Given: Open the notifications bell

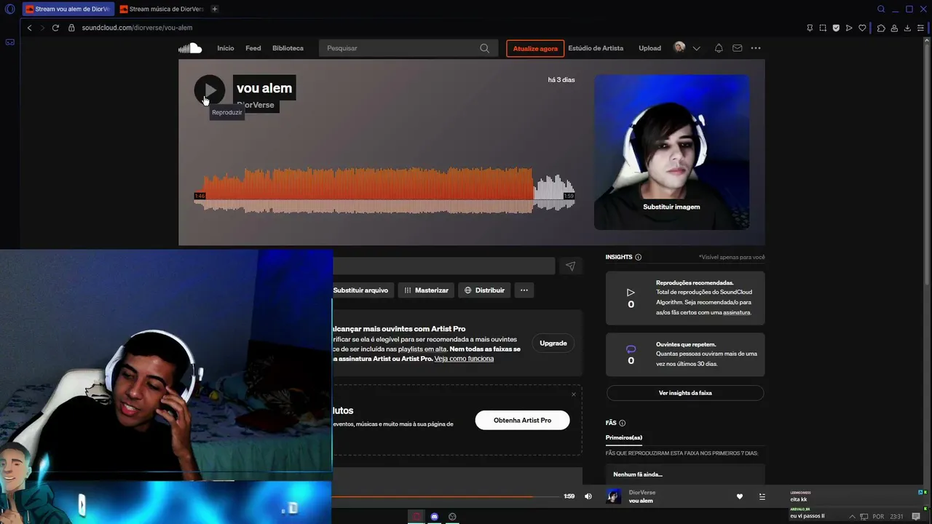Looking at the screenshot, I should click(719, 48).
